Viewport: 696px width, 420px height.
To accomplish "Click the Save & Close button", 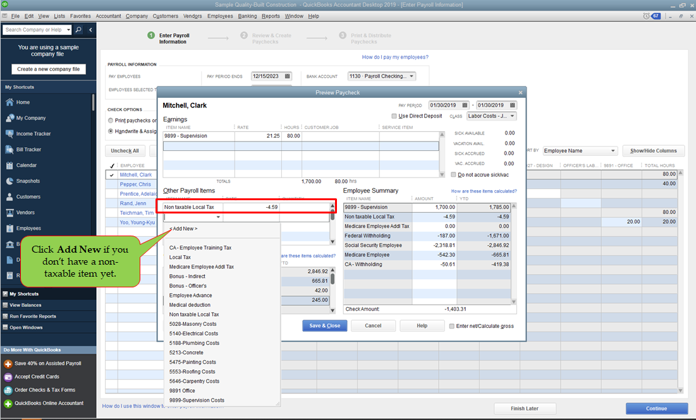I will (325, 325).
